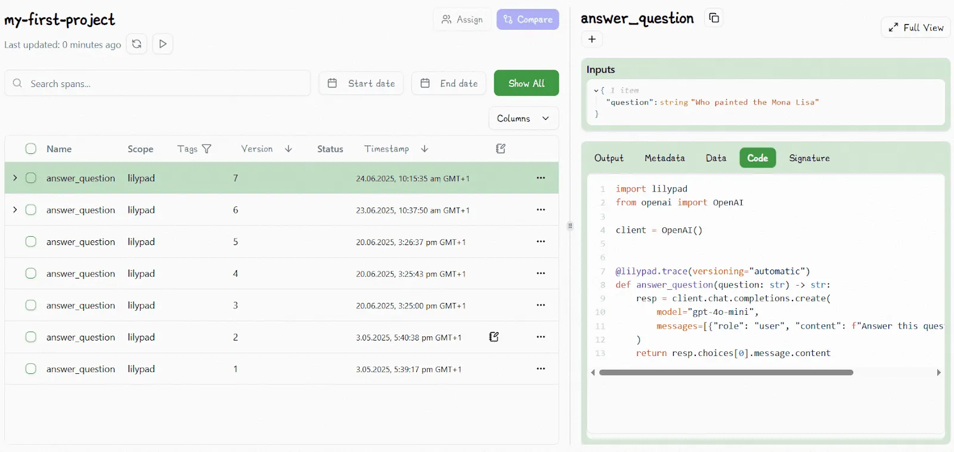954x452 pixels.
Task: Click the Tags filter funnel icon
Action: pos(207,149)
